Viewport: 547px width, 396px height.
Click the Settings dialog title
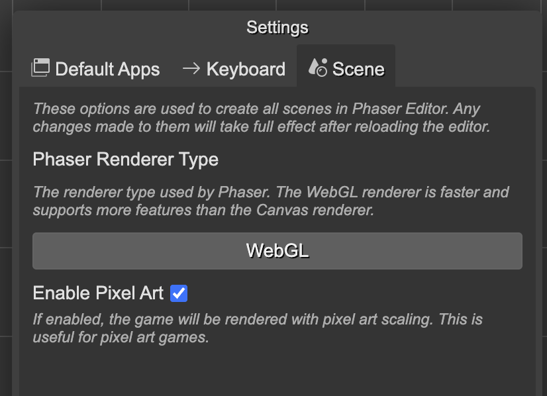tap(277, 27)
